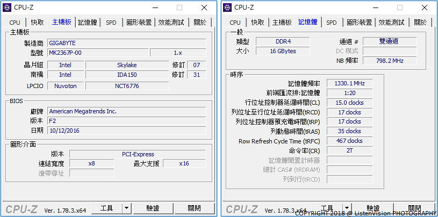
Task: Click BIOS date 10/12/2016 field
Action: [126, 131]
